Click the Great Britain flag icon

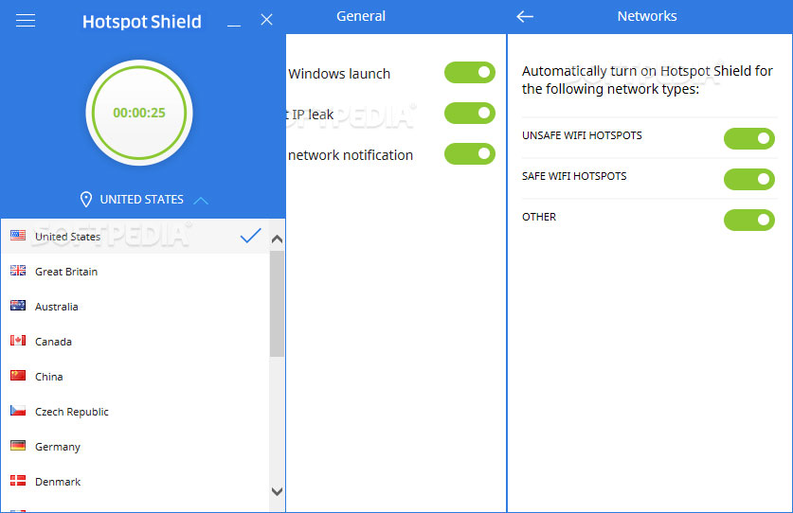[x=18, y=272]
